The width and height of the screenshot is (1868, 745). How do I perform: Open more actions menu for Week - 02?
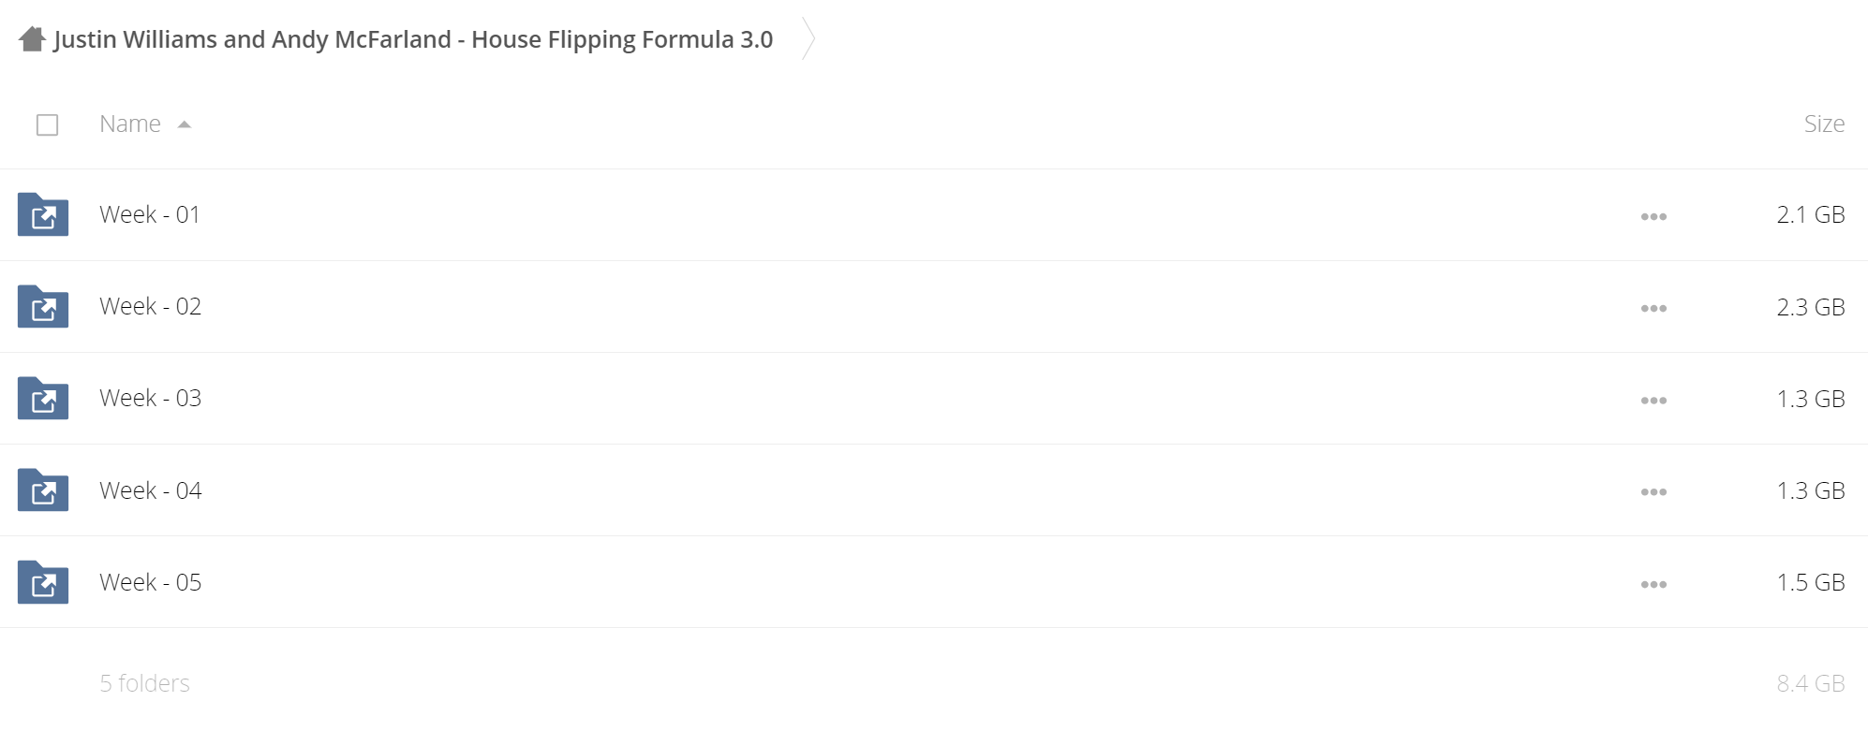(x=1653, y=308)
